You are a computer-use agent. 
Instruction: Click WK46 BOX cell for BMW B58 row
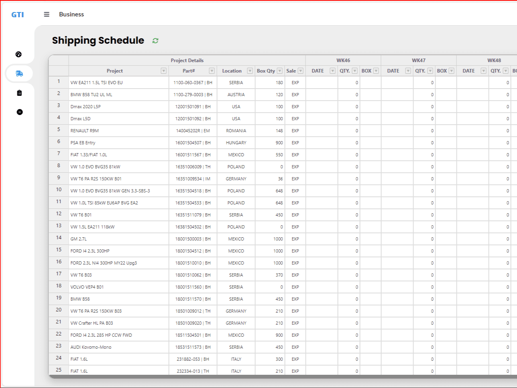[x=370, y=299]
